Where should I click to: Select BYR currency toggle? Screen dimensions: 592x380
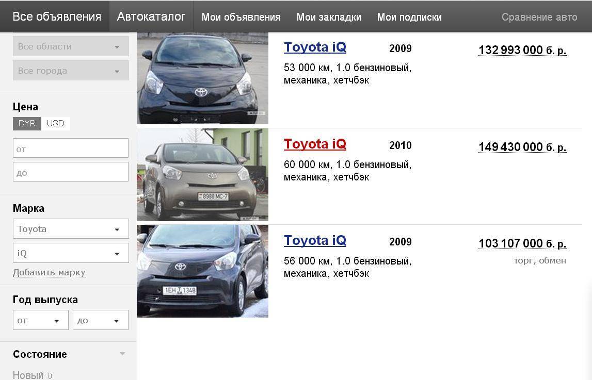[27, 123]
